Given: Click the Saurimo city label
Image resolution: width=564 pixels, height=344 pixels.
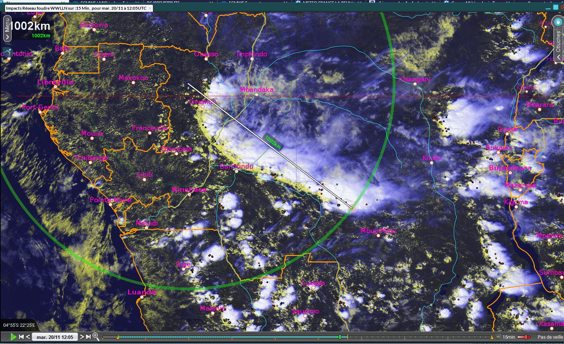Looking at the screenshot, I should coord(305,311).
